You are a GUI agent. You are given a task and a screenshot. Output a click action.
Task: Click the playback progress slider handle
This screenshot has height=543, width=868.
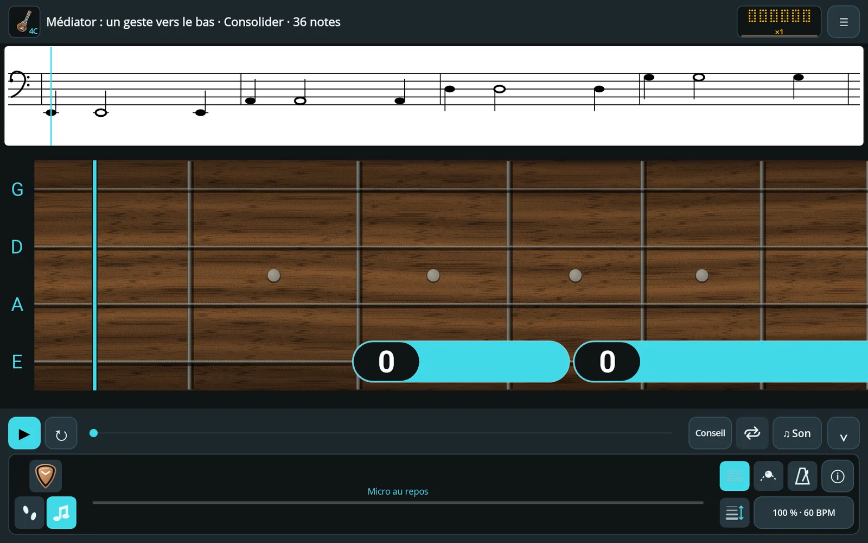93,433
